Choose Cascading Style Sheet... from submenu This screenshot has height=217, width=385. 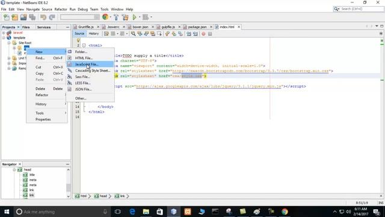[90, 71]
